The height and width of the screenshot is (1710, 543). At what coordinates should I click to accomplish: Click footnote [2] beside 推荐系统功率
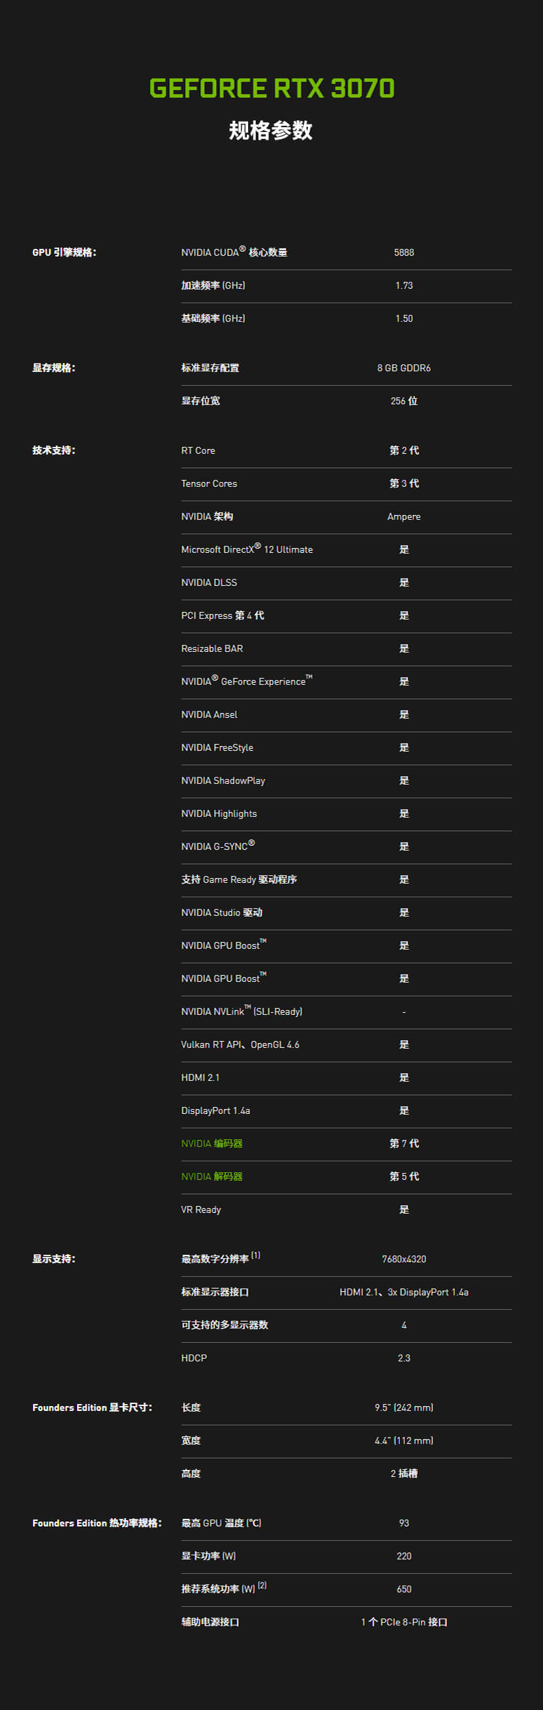(x=262, y=1586)
